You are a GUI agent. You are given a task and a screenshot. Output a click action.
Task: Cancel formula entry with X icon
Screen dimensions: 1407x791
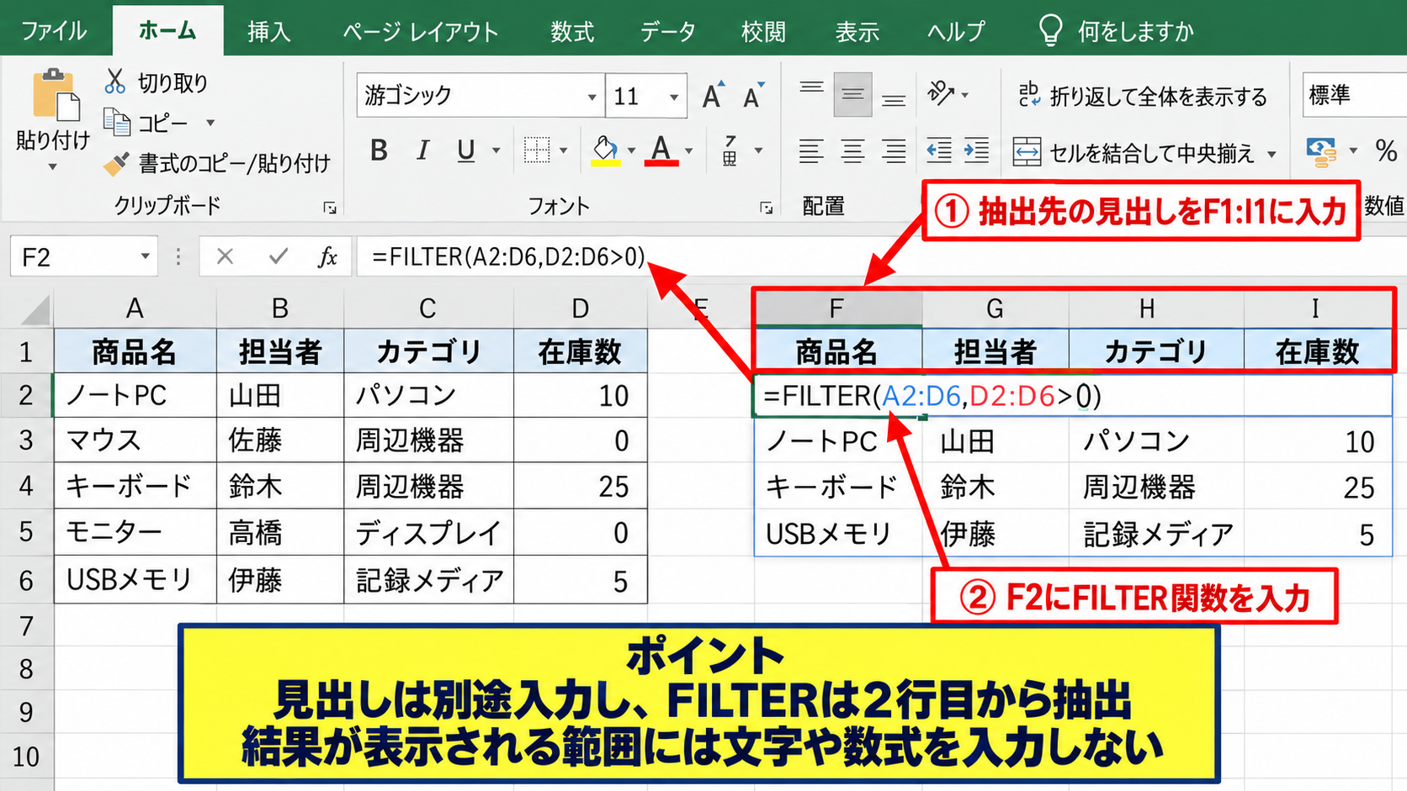point(225,256)
